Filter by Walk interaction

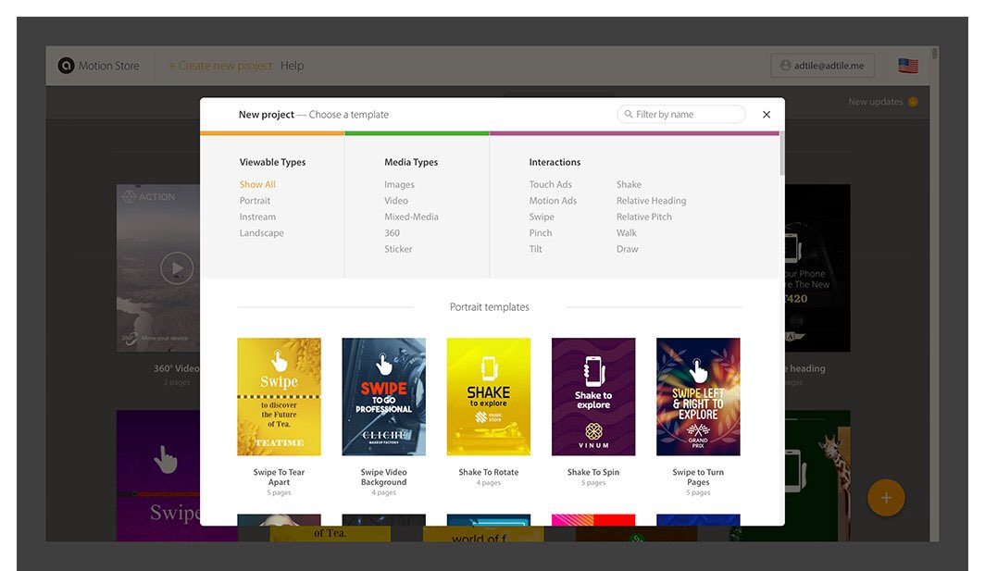[x=627, y=233]
